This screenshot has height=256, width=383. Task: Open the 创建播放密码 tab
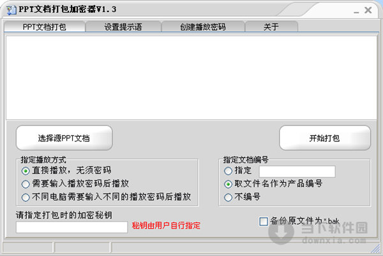203,27
